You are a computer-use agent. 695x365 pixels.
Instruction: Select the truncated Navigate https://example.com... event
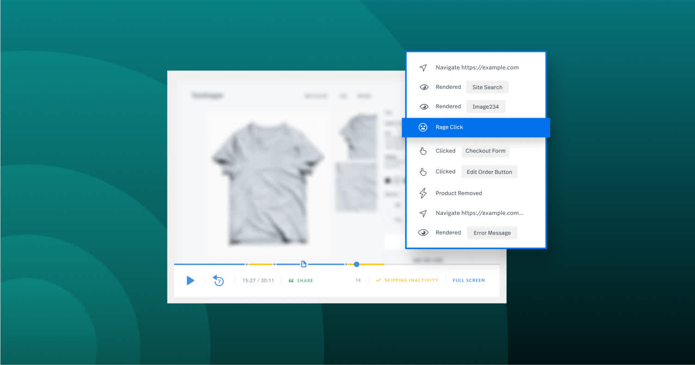point(479,213)
